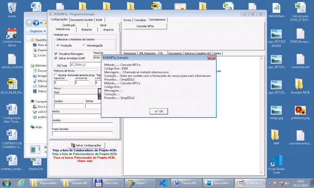Open Configuração Mini-Tecla Word document icon
This screenshot has height=188, width=314.
12,113
